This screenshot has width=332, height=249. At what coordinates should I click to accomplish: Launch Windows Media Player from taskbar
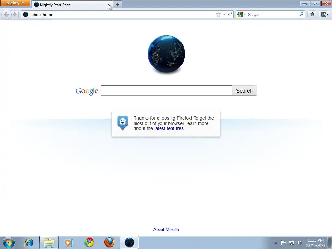point(69,243)
